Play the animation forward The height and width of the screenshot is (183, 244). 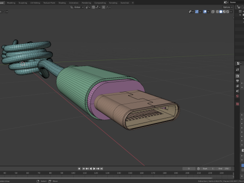[x=94, y=169]
